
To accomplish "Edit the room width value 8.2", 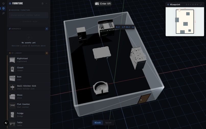I will [x=118, y=27].
